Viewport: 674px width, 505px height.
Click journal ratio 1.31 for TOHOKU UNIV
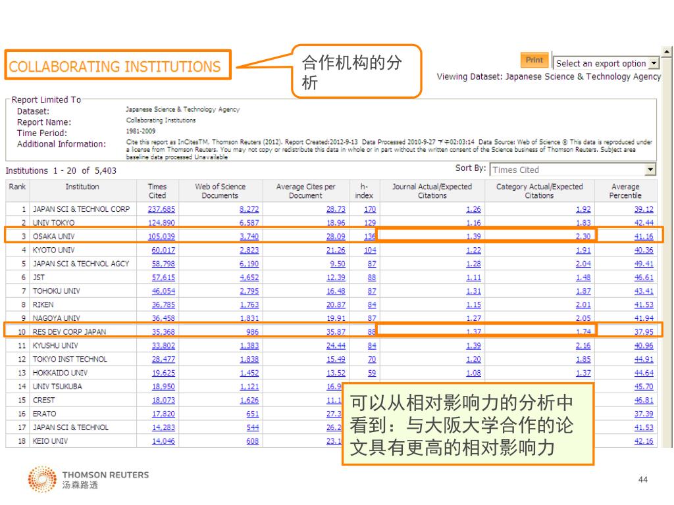(474, 291)
